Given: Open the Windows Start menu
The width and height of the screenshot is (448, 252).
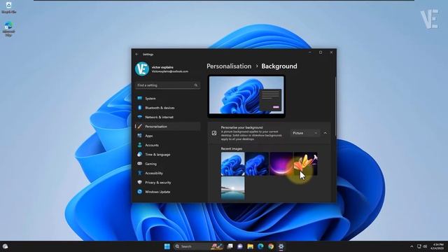Looking at the screenshot, I should tap(167, 246).
